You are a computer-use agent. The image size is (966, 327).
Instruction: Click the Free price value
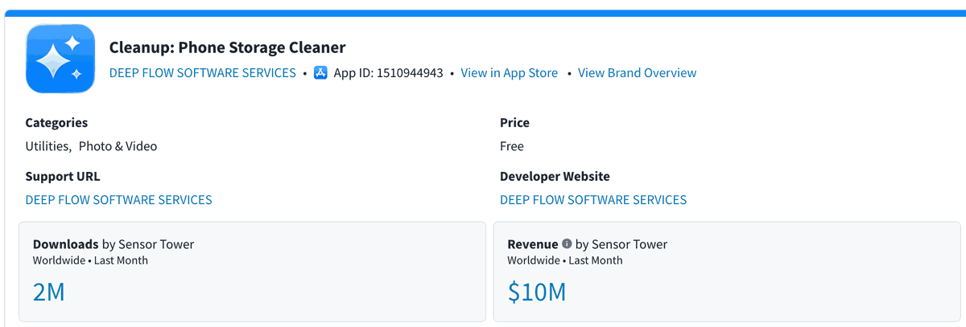(512, 146)
